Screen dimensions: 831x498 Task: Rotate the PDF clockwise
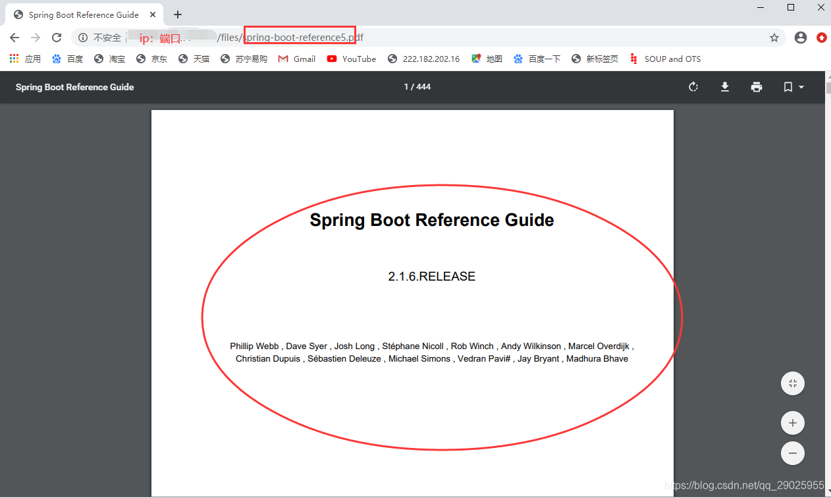tap(693, 87)
